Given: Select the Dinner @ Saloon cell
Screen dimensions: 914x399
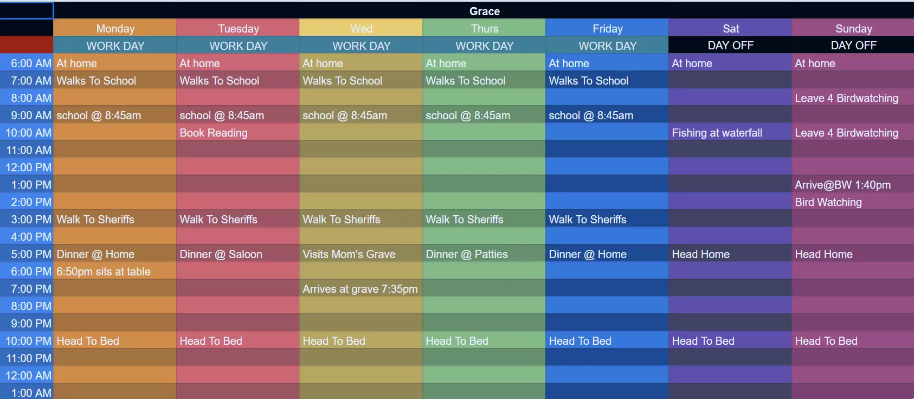Looking at the screenshot, I should (238, 254).
